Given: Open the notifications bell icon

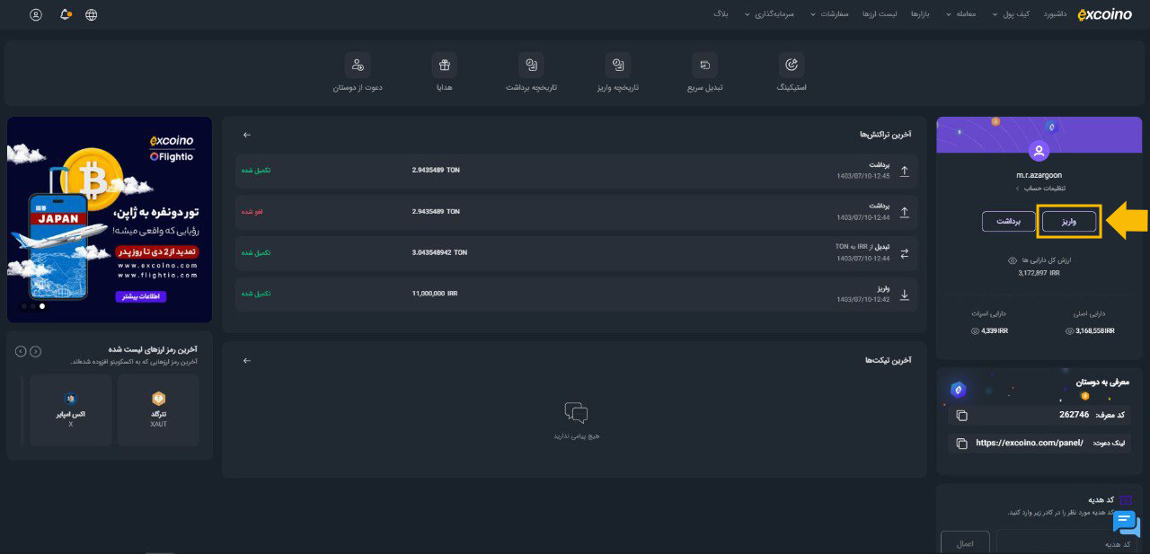Looking at the screenshot, I should click(x=65, y=14).
